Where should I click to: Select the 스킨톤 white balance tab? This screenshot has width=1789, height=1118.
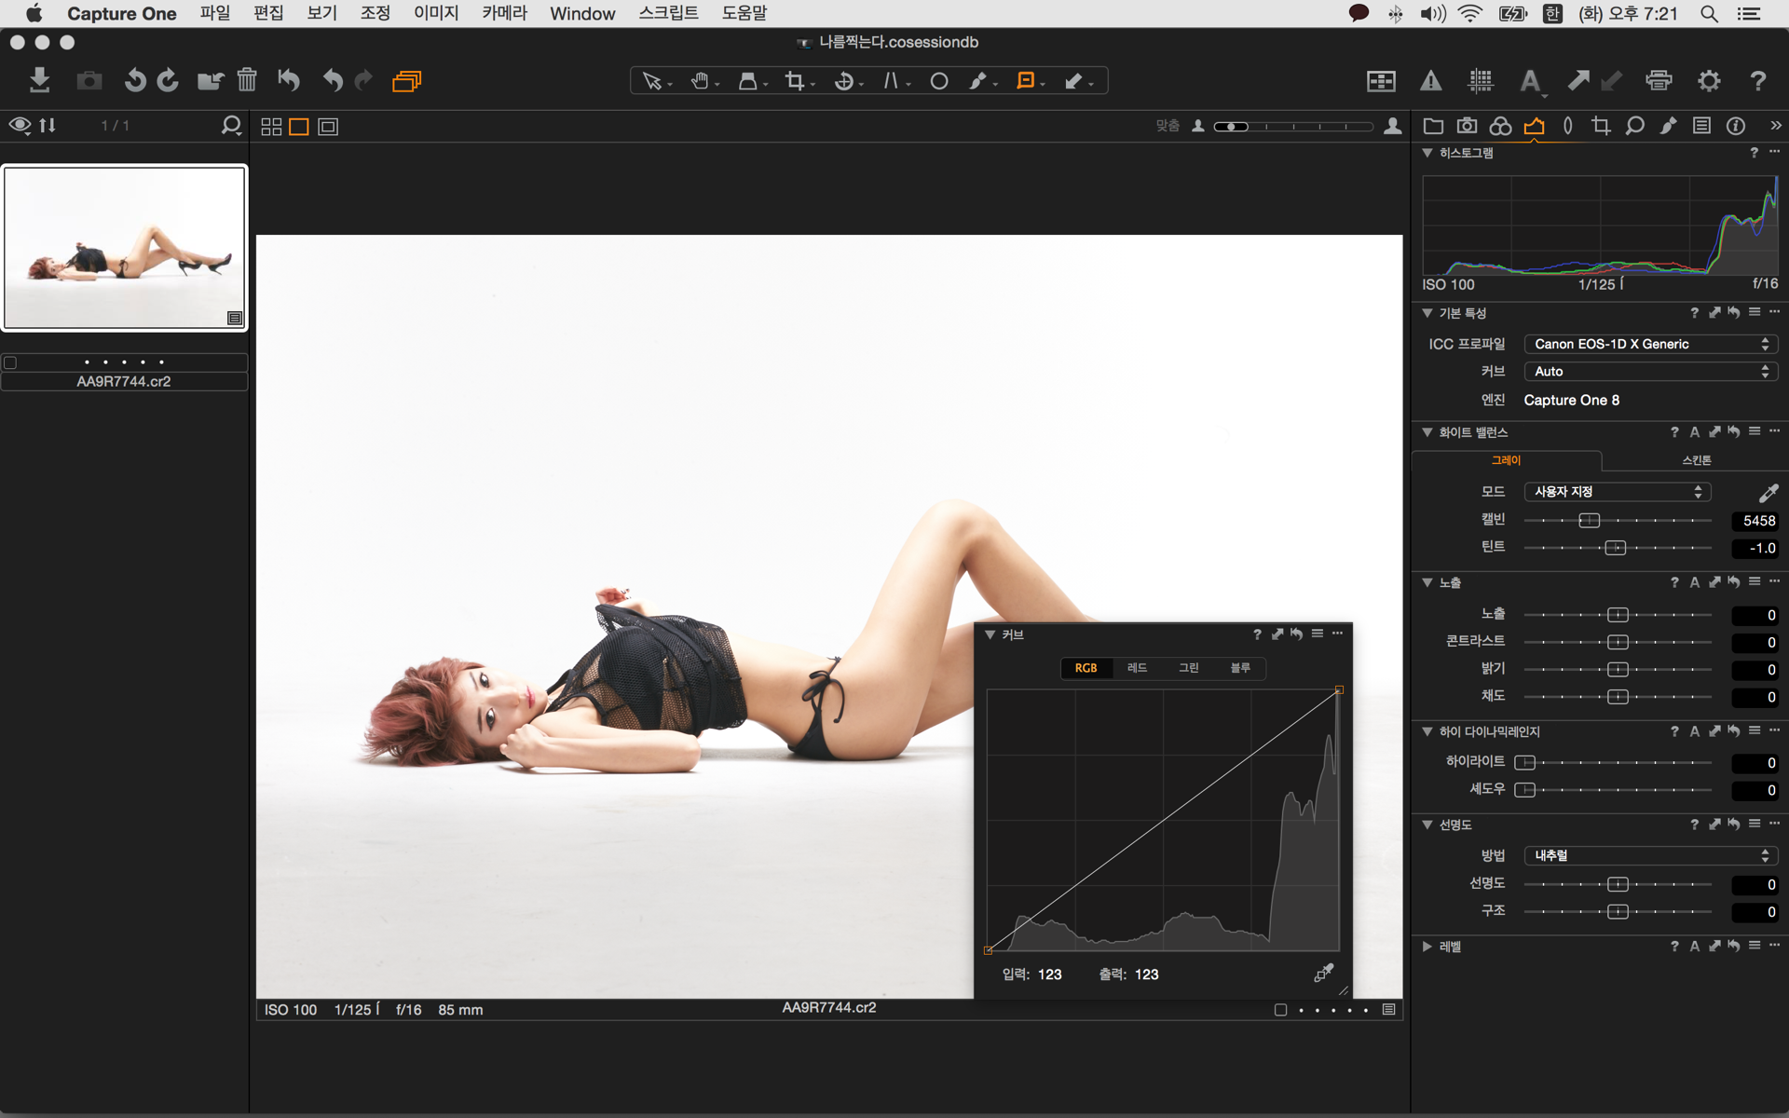[1696, 460]
